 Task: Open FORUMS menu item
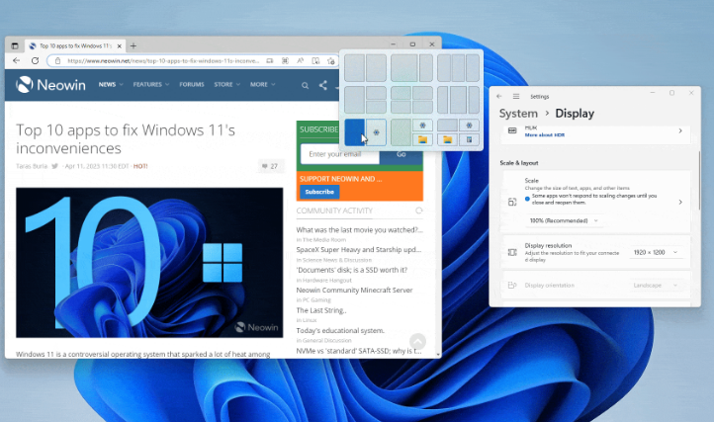[x=192, y=85]
